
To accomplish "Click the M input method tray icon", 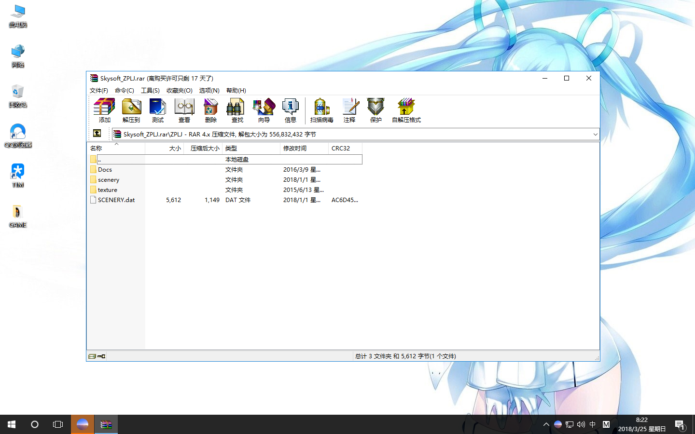I will (x=606, y=424).
